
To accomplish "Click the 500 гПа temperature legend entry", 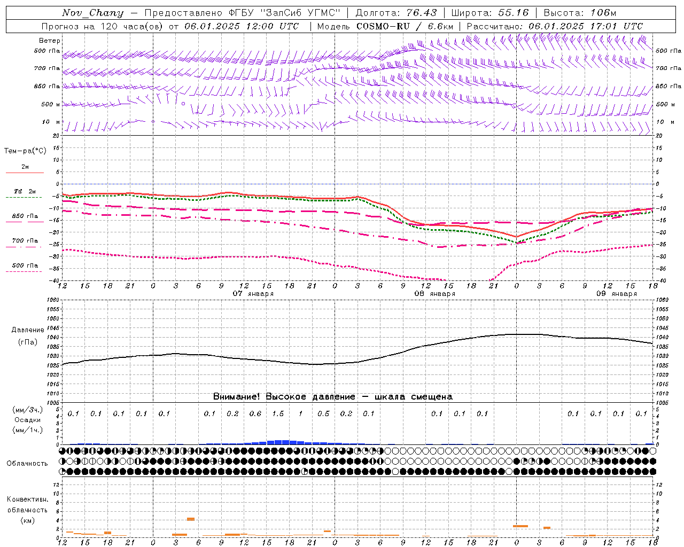I will click(25, 265).
